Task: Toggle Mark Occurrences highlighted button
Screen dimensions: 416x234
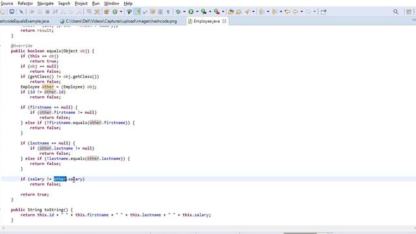Action: [x=138, y=12]
